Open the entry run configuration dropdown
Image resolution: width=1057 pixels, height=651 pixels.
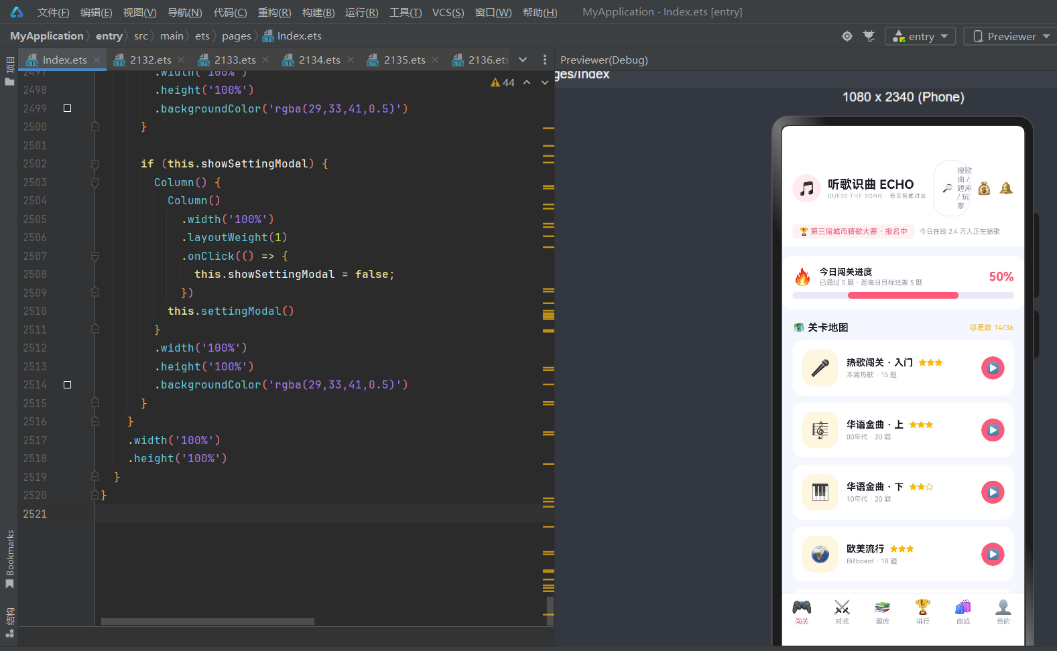(920, 36)
